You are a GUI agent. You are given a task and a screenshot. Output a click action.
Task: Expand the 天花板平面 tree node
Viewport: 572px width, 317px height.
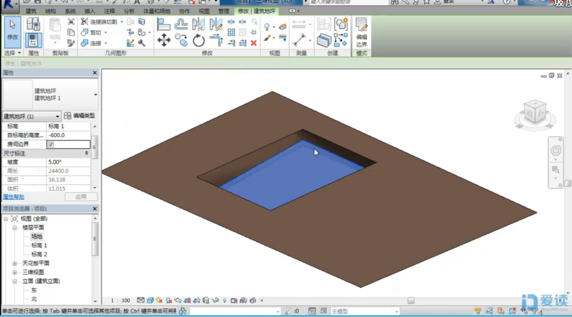coord(15,263)
